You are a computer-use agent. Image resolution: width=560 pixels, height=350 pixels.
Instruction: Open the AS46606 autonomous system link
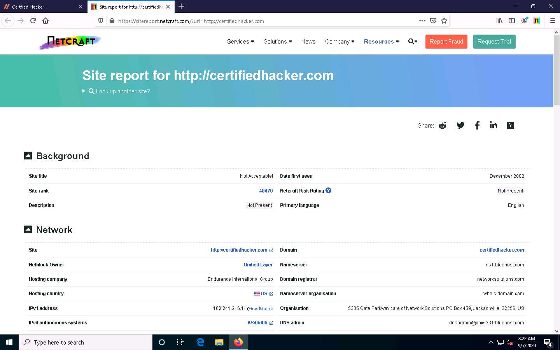pyautogui.click(x=260, y=323)
